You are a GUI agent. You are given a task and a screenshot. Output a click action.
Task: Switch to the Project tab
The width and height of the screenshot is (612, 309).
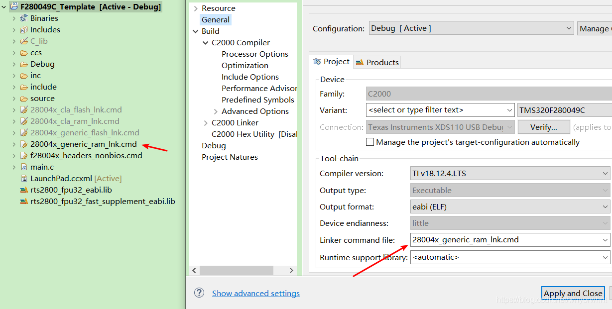click(x=331, y=62)
